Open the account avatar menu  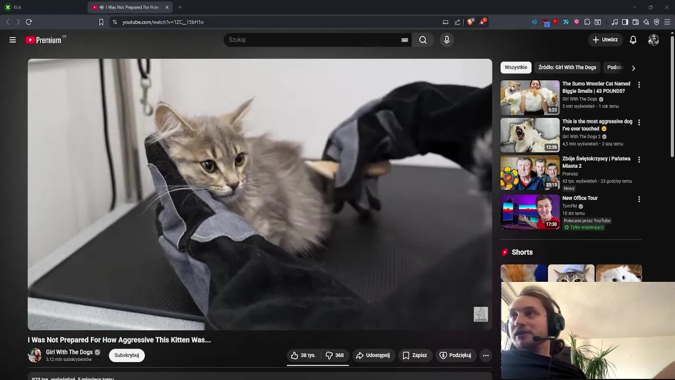coord(653,40)
